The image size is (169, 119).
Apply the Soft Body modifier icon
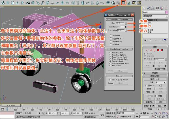coord(113,3)
